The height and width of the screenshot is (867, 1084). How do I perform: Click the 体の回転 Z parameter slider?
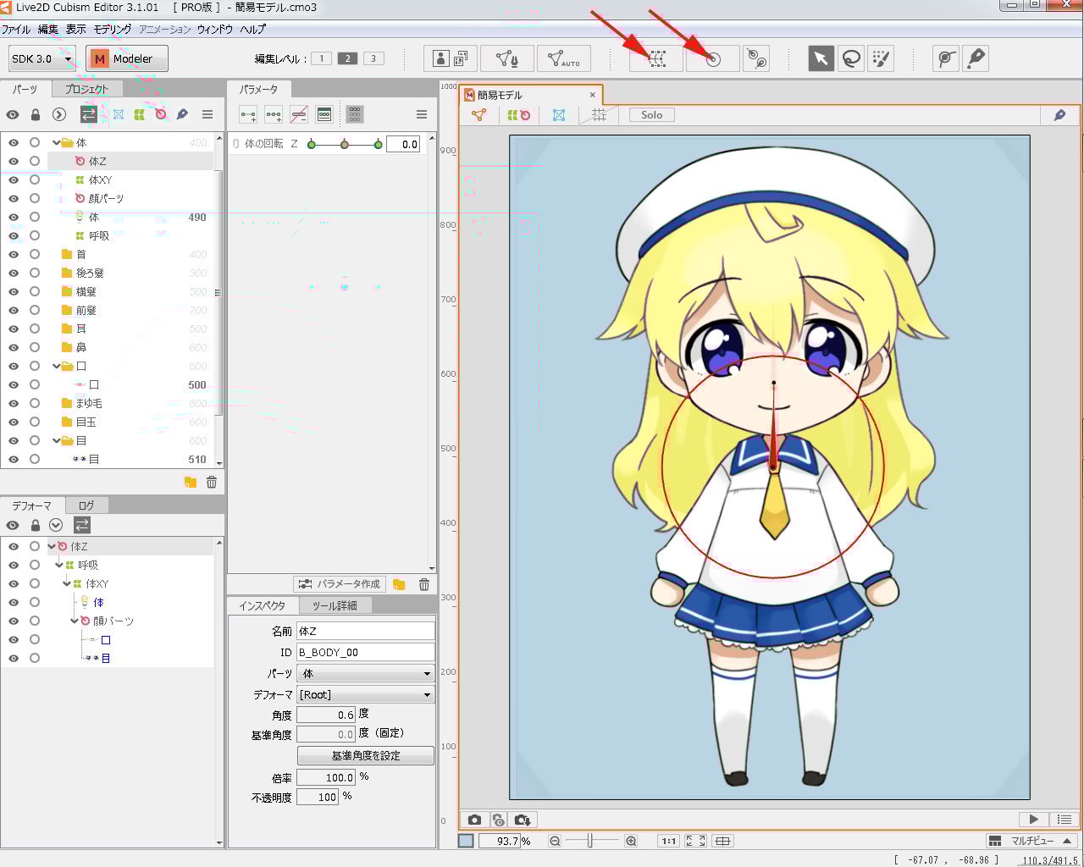point(345,145)
